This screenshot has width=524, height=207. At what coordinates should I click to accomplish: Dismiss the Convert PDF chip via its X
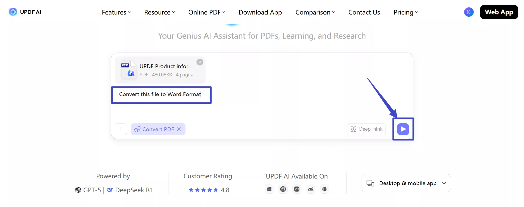[179, 129]
